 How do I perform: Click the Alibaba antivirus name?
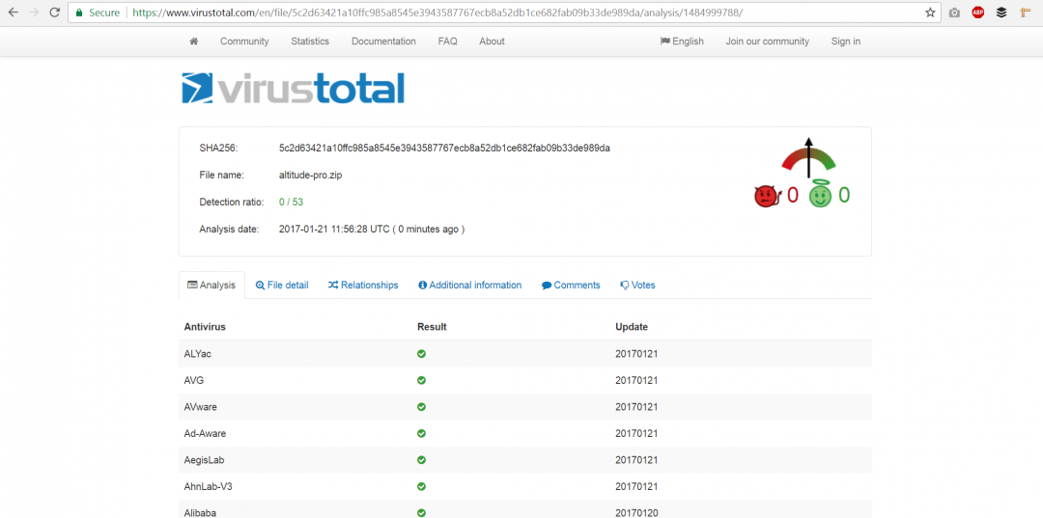click(x=200, y=512)
